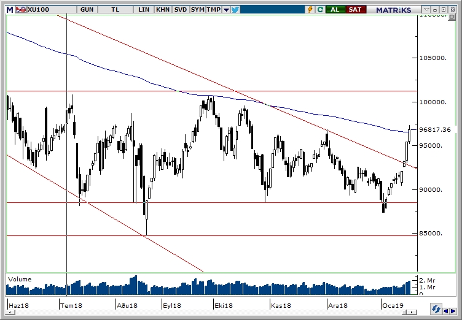Open the chart type icon beside XU100
The image size is (462, 320).
click(21, 10)
